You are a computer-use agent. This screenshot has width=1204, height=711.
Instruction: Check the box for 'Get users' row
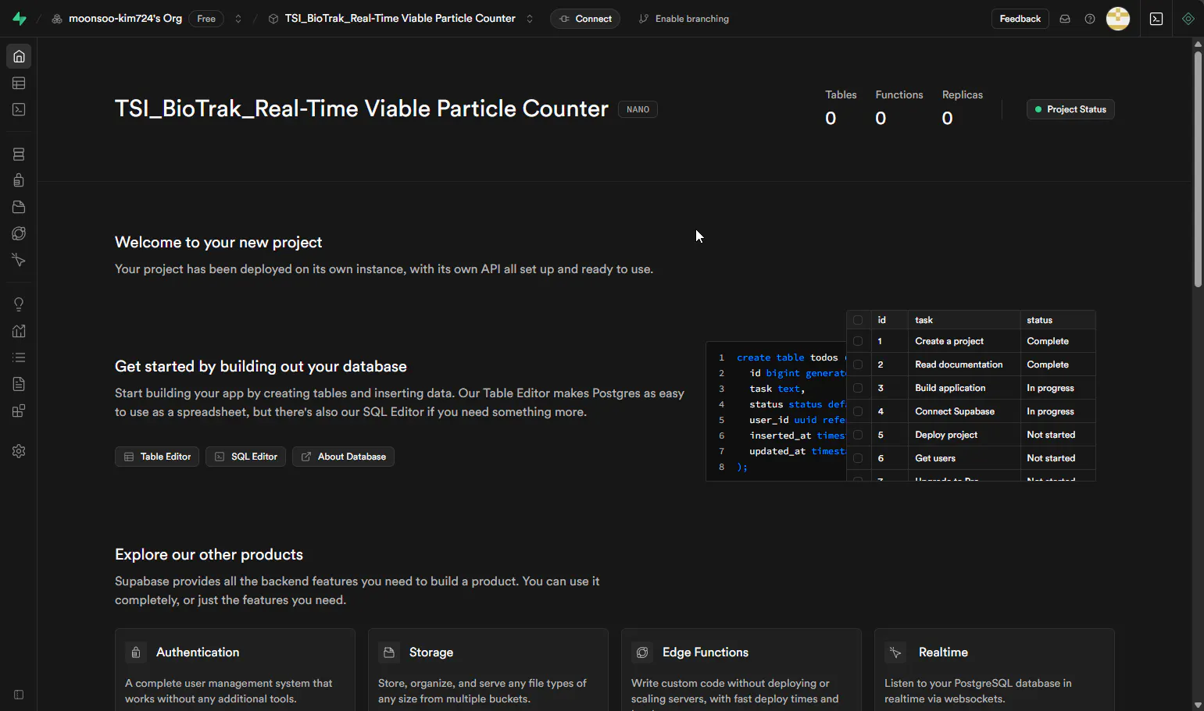(858, 458)
